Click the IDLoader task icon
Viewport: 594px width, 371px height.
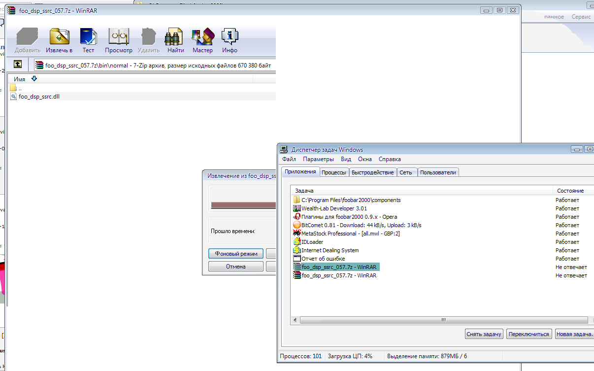(x=297, y=242)
